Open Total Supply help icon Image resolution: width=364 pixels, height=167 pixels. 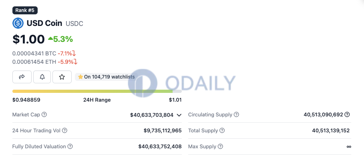point(222,130)
